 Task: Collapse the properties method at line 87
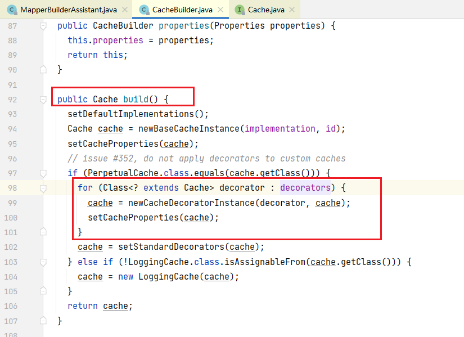[43, 26]
